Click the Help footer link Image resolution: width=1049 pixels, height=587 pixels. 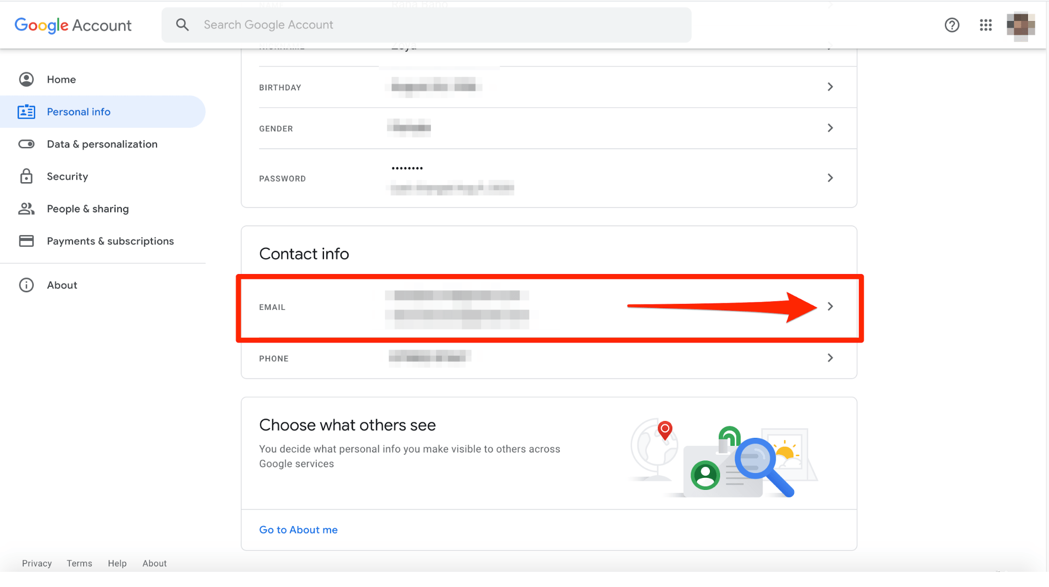[x=116, y=563]
